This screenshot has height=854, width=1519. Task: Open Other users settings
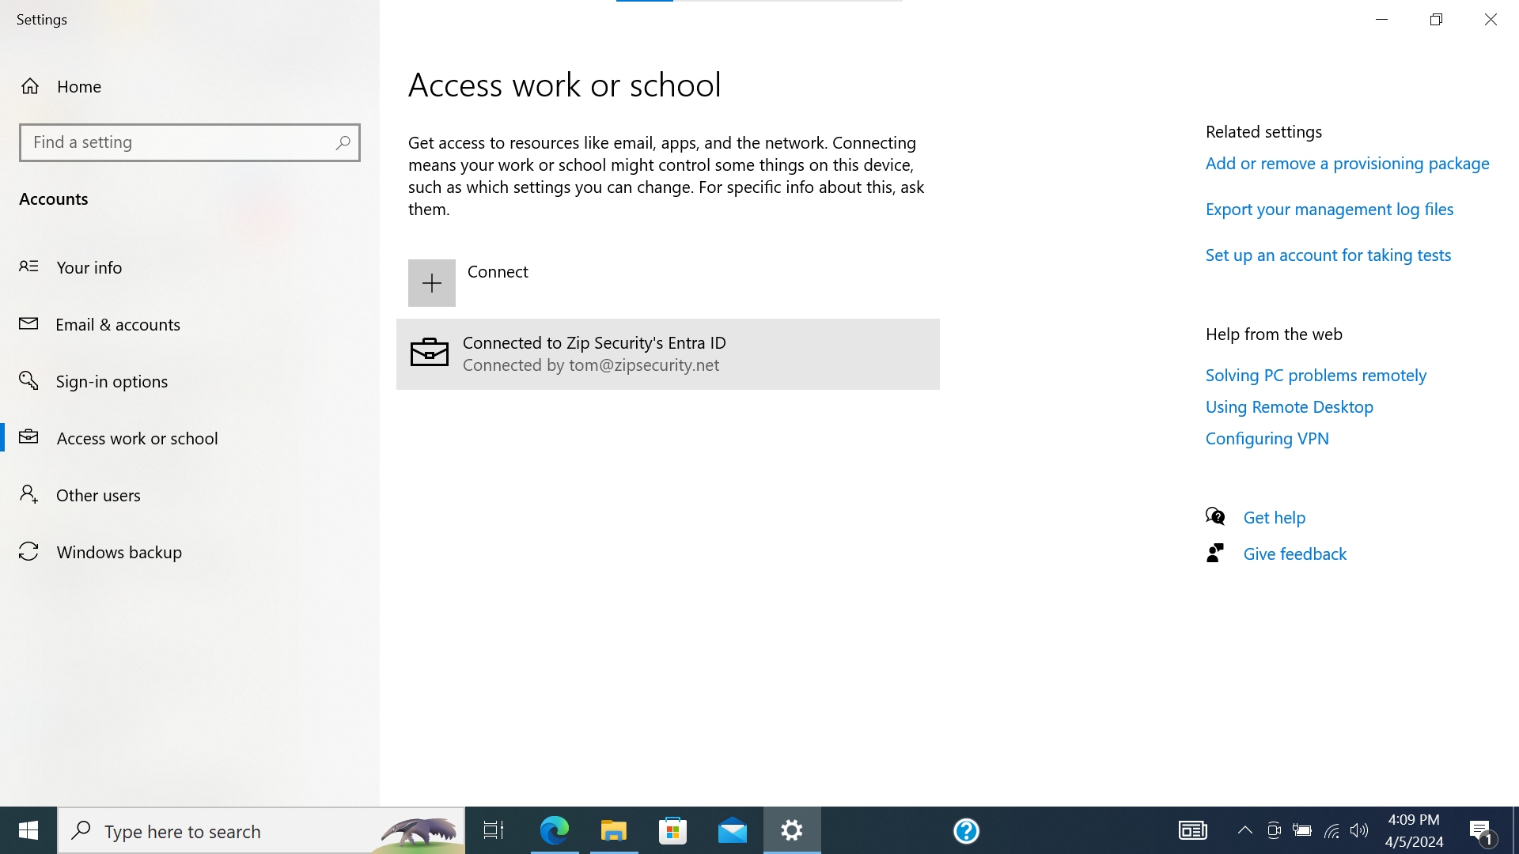pyautogui.click(x=98, y=495)
